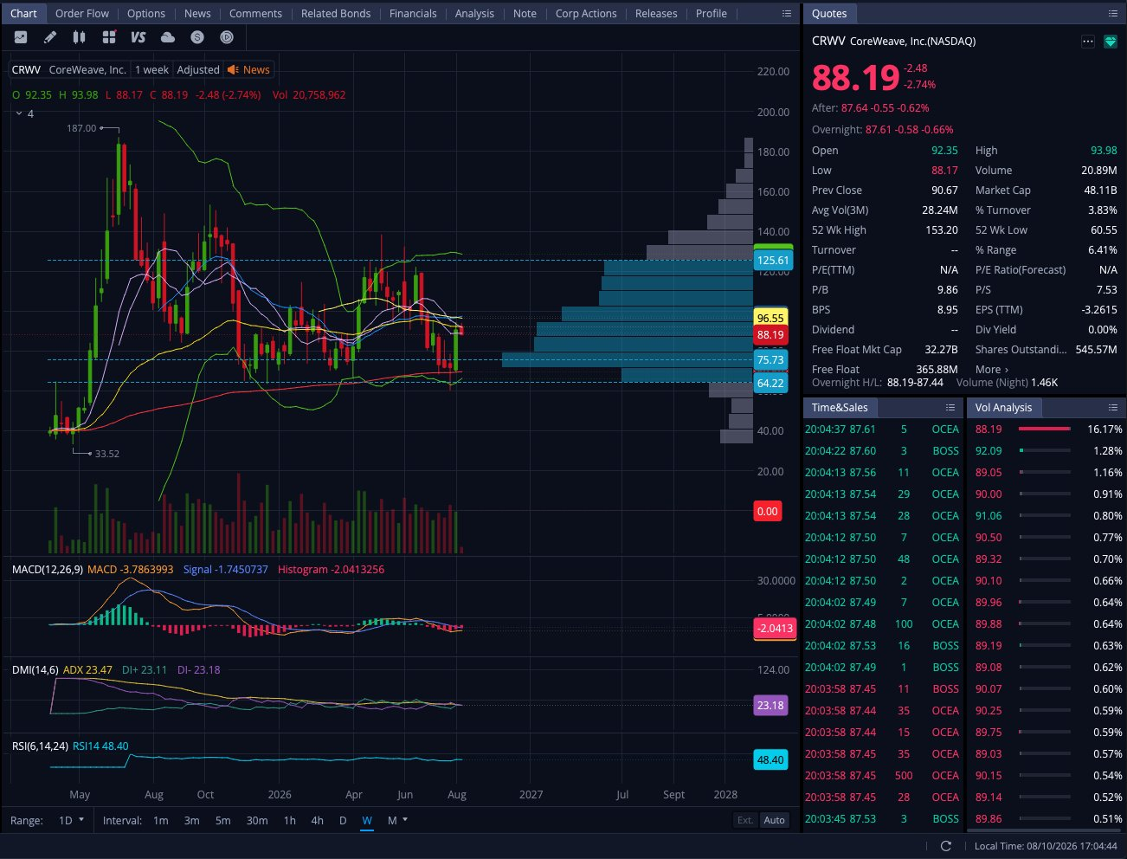
Task: Switch to the Order Flow tab
Action: pos(82,14)
